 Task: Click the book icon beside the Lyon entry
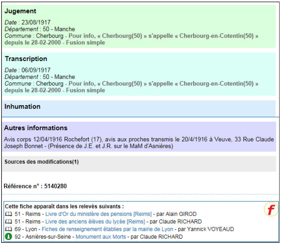point(8,230)
